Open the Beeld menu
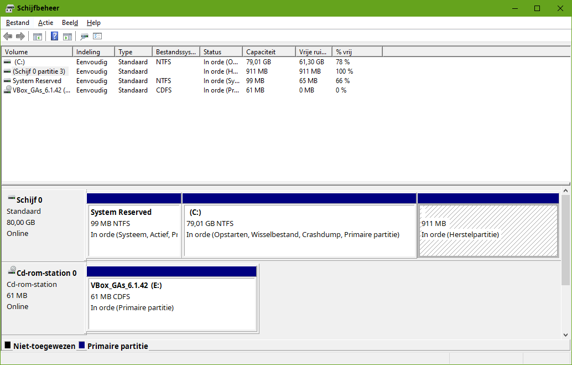The height and width of the screenshot is (365, 572). tap(70, 23)
